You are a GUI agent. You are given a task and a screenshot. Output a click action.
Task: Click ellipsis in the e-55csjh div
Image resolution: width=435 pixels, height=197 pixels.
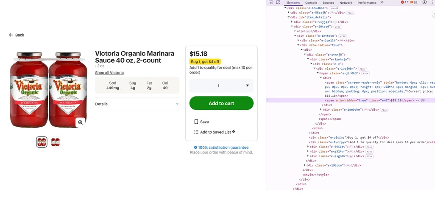pos(332,13)
